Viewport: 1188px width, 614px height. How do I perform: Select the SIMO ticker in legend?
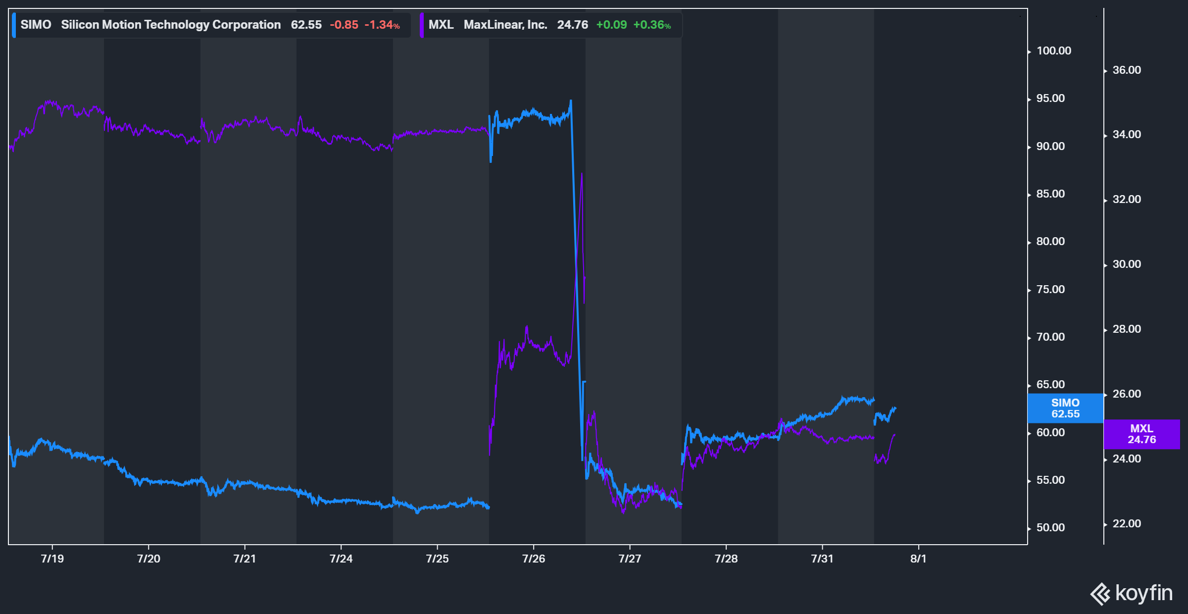tap(36, 25)
